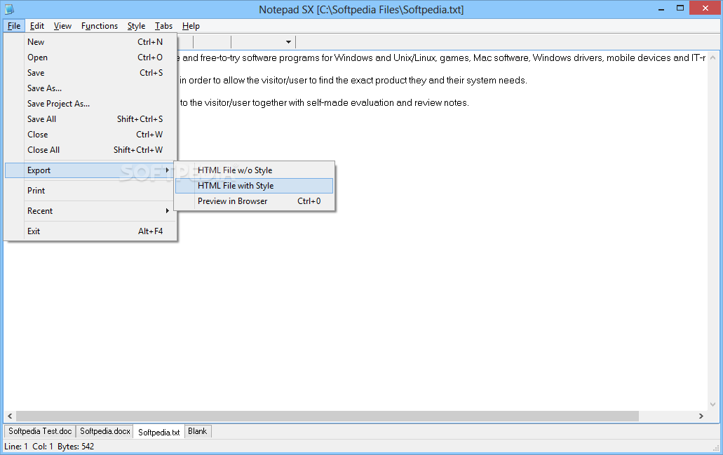Switch to Softpedia.txt tab
Viewport: 723px width, 455px height.
159,432
